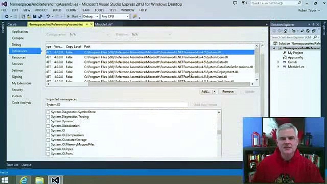Click the Add... reference button

click(205, 91)
